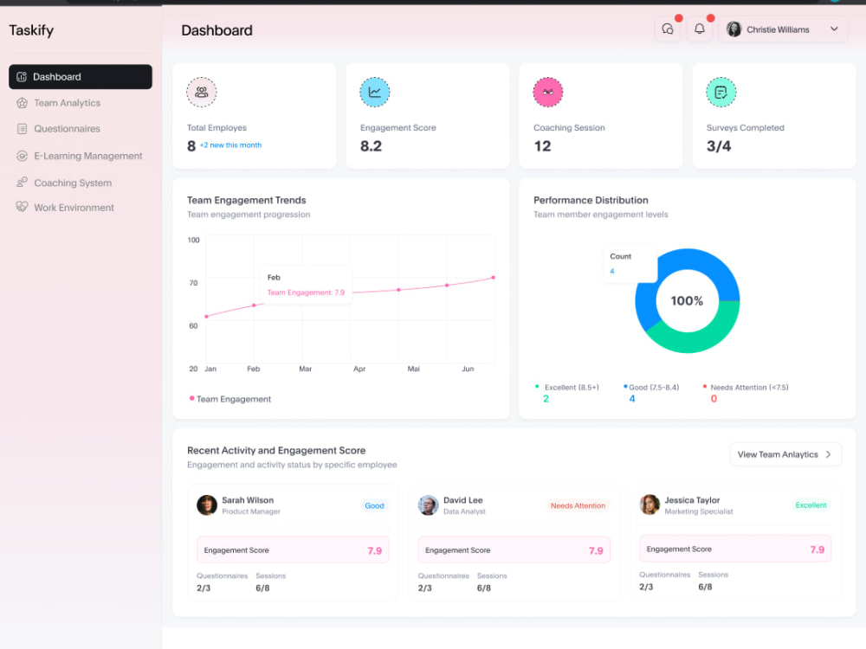Image resolution: width=866 pixels, height=649 pixels.
Task: Click Jessica Taylor's Engagement Score box
Action: (735, 549)
